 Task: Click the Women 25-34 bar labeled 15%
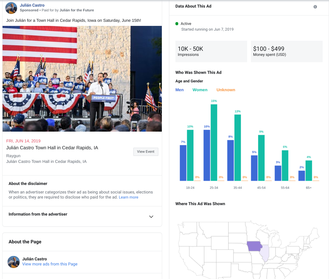tap(214, 142)
